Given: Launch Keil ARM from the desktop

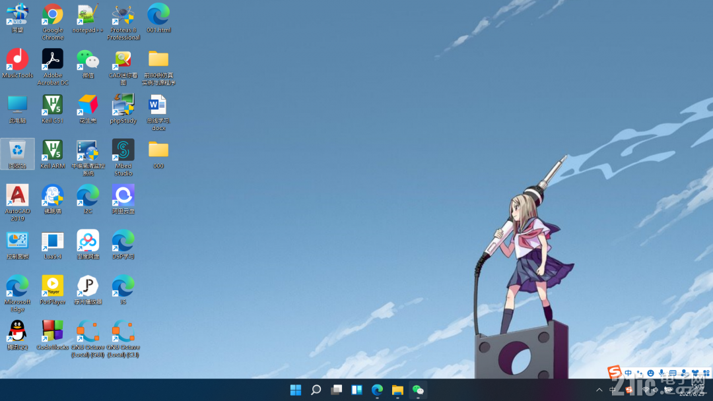Looking at the screenshot, I should click(53, 154).
